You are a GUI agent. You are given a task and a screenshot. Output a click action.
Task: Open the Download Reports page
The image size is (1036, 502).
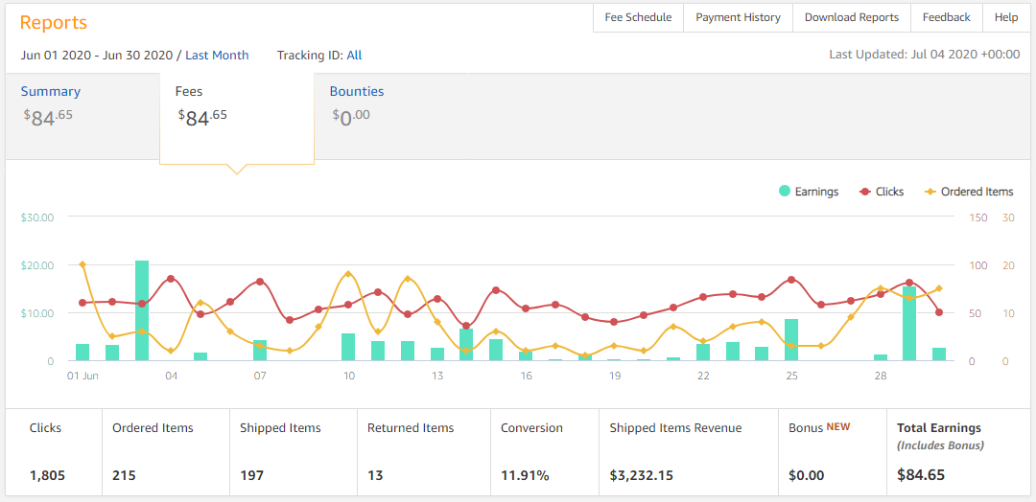[x=852, y=18]
